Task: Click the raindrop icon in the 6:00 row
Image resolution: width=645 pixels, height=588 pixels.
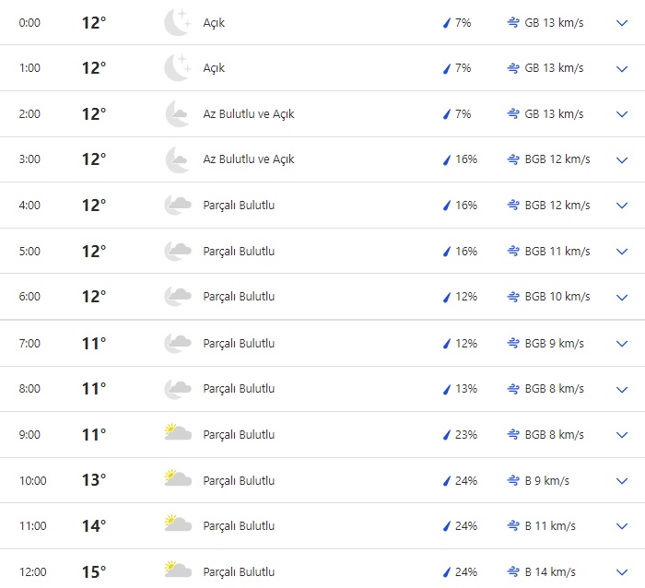Action: (447, 297)
